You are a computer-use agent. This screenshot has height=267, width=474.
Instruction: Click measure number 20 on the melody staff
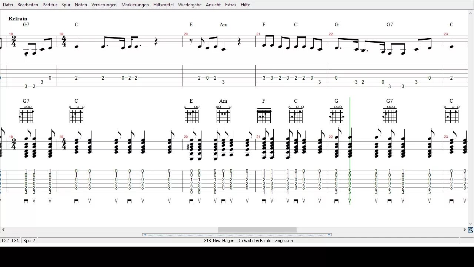click(186, 34)
